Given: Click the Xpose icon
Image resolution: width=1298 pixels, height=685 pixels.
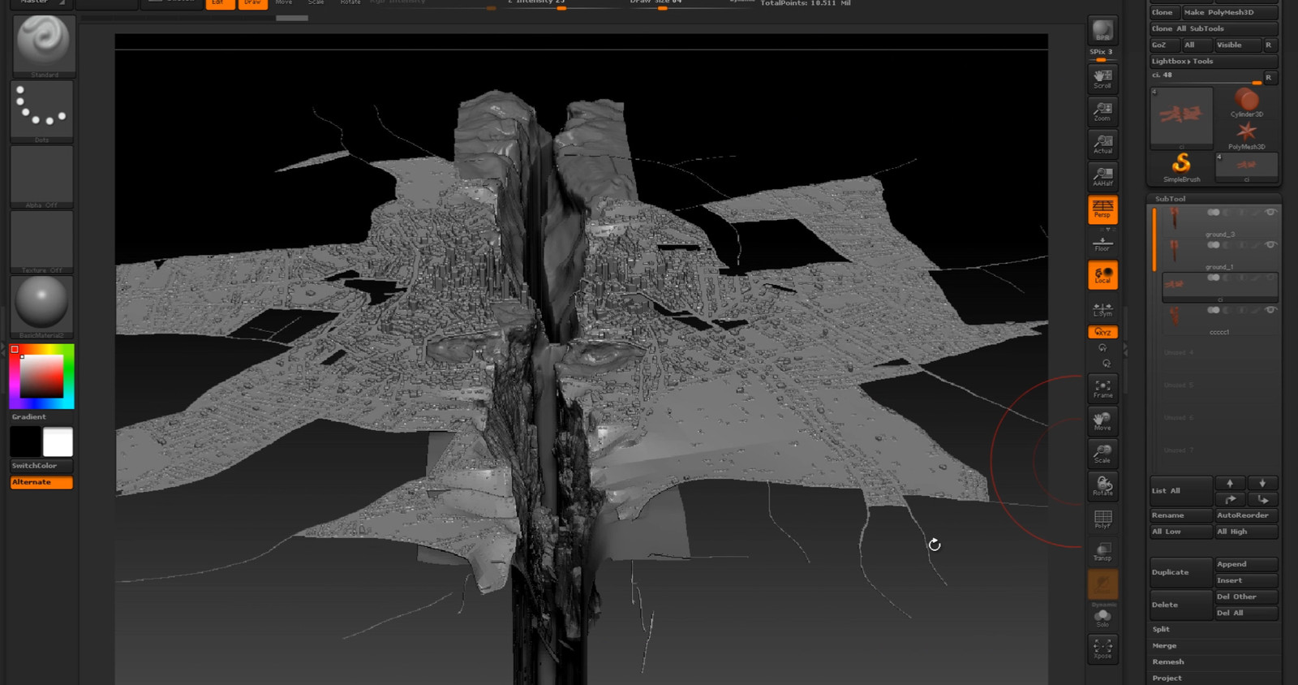Looking at the screenshot, I should pyautogui.click(x=1102, y=648).
